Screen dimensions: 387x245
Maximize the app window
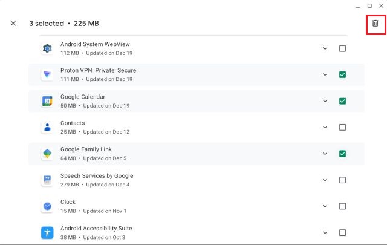(369, 5)
